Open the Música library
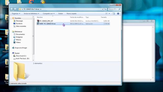The height and width of the screenshot is (92, 163). tap(18, 40)
